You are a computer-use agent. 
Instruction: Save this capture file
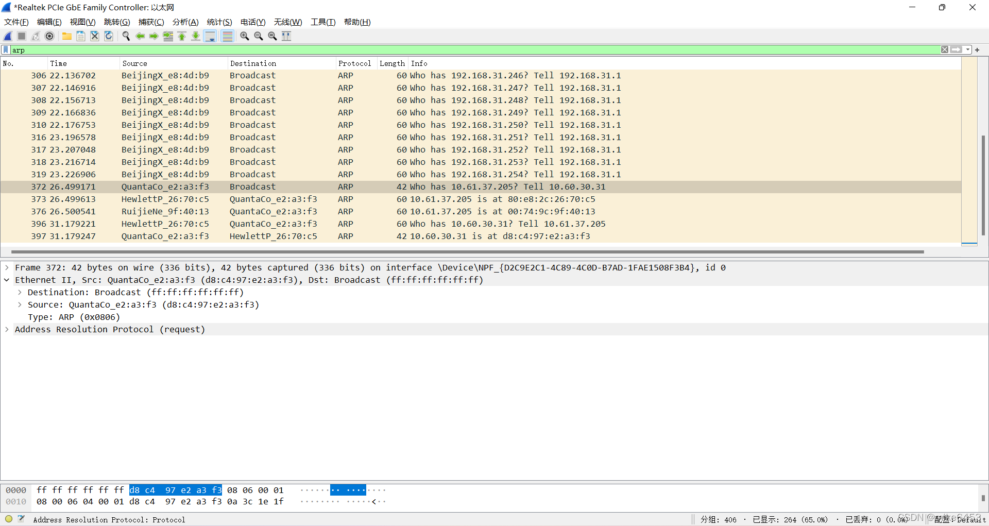pyautogui.click(x=81, y=36)
